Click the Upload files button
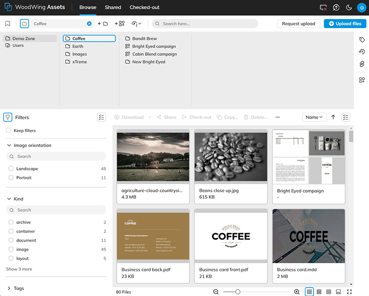The height and width of the screenshot is (296, 369). [345, 24]
